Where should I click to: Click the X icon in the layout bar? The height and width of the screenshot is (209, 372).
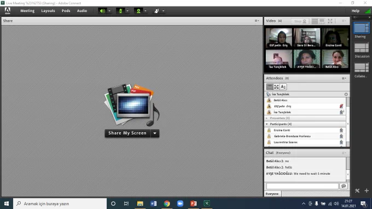tap(357, 190)
